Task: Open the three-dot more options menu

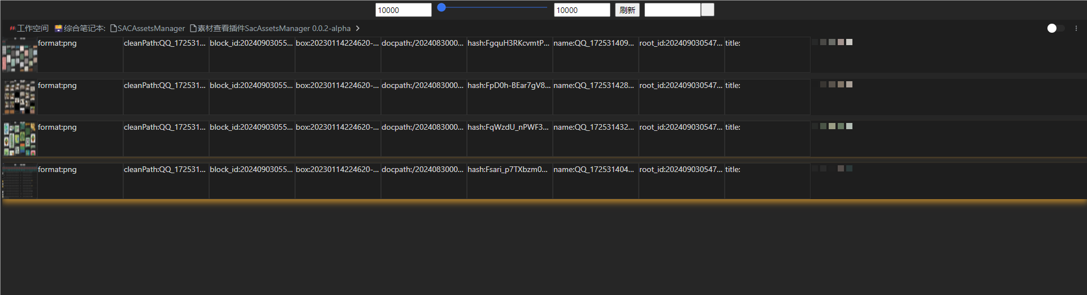Action: click(1076, 28)
